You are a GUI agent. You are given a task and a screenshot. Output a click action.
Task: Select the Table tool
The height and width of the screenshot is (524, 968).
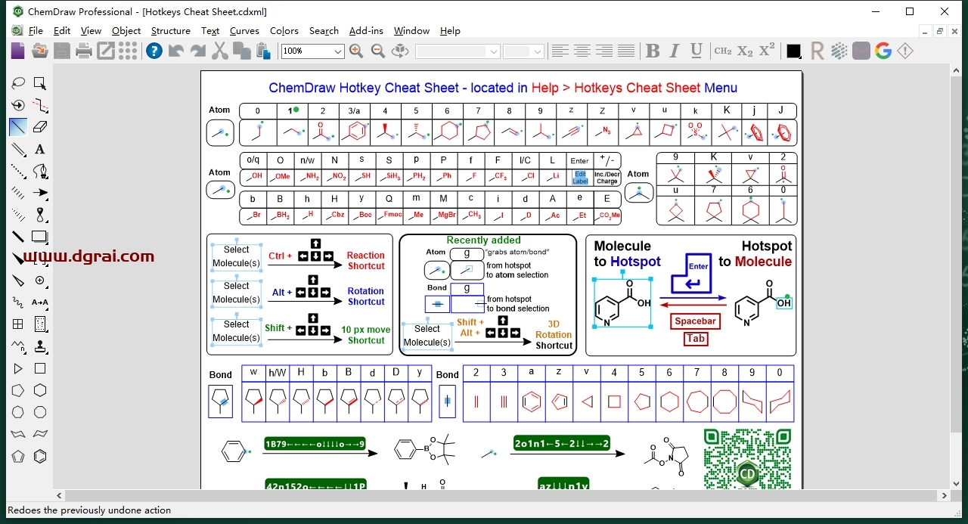coord(18,324)
